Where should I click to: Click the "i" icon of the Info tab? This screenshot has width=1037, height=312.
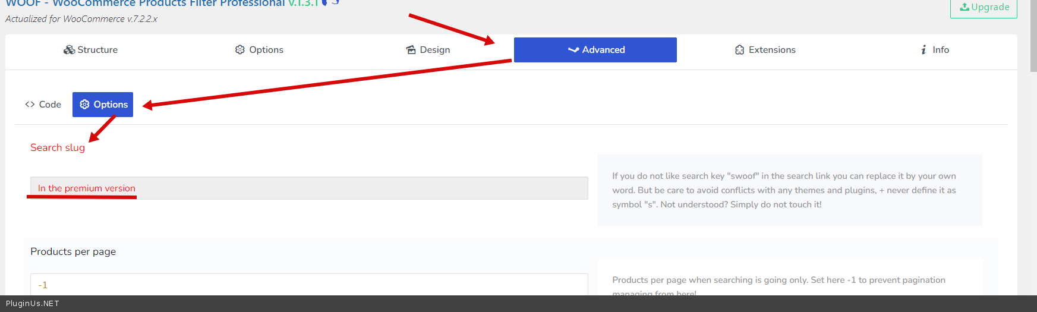click(x=923, y=50)
